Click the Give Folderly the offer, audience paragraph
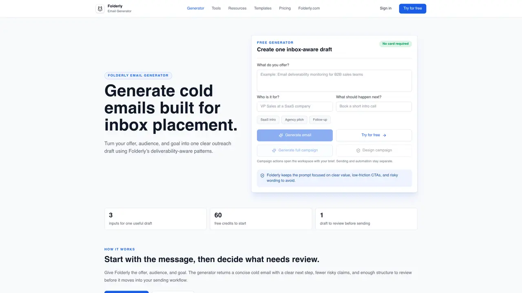The width and height of the screenshot is (522, 293). pyautogui.click(x=258, y=276)
